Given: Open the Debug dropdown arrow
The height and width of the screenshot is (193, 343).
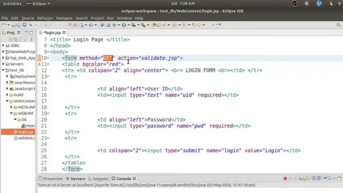Looking at the screenshot, I should pos(119,25).
